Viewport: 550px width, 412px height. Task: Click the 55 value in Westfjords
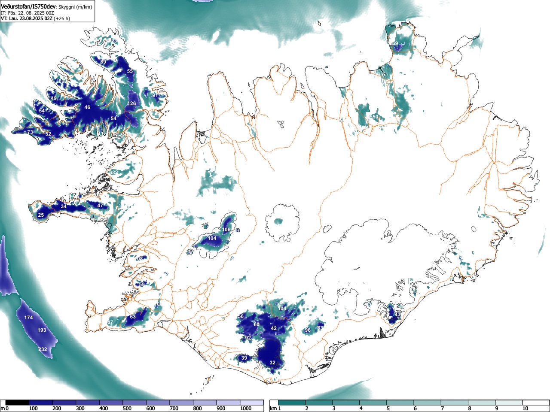pos(130,71)
